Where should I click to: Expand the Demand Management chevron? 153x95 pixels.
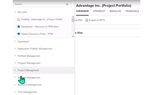(15, 77)
